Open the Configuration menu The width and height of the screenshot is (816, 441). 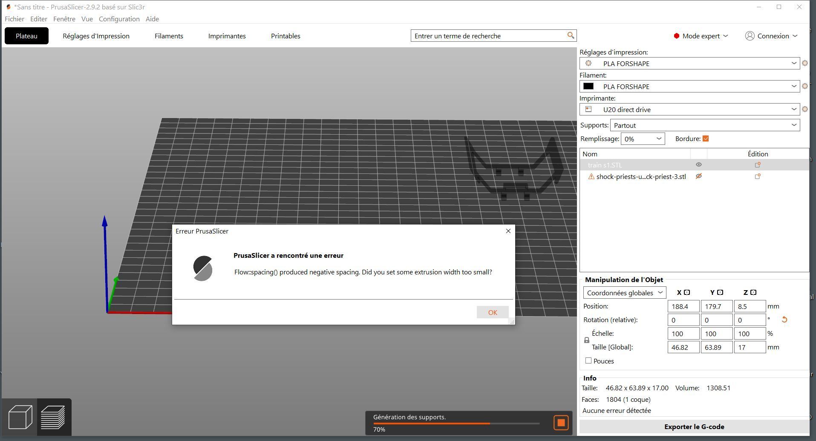click(x=119, y=19)
